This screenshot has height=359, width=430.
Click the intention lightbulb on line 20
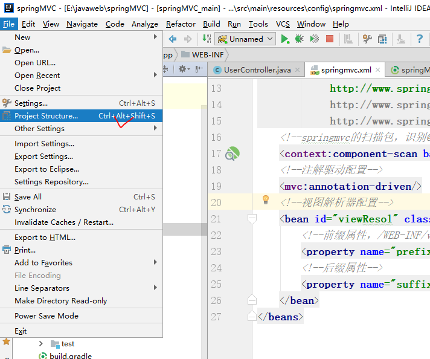266,199
